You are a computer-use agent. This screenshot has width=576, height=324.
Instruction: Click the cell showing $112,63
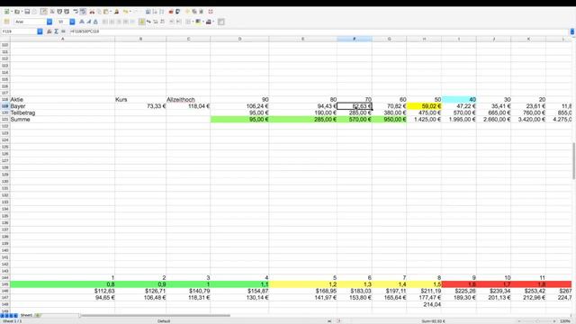(62, 291)
